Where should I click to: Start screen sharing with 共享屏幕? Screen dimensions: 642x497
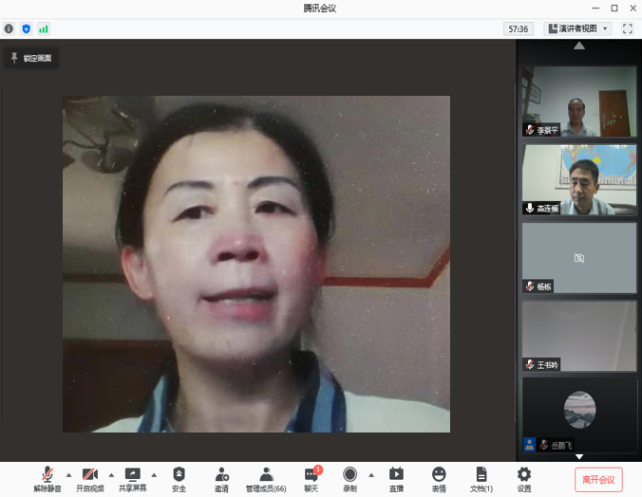tap(132, 475)
